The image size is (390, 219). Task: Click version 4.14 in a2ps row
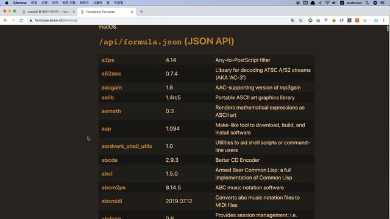coord(171,60)
